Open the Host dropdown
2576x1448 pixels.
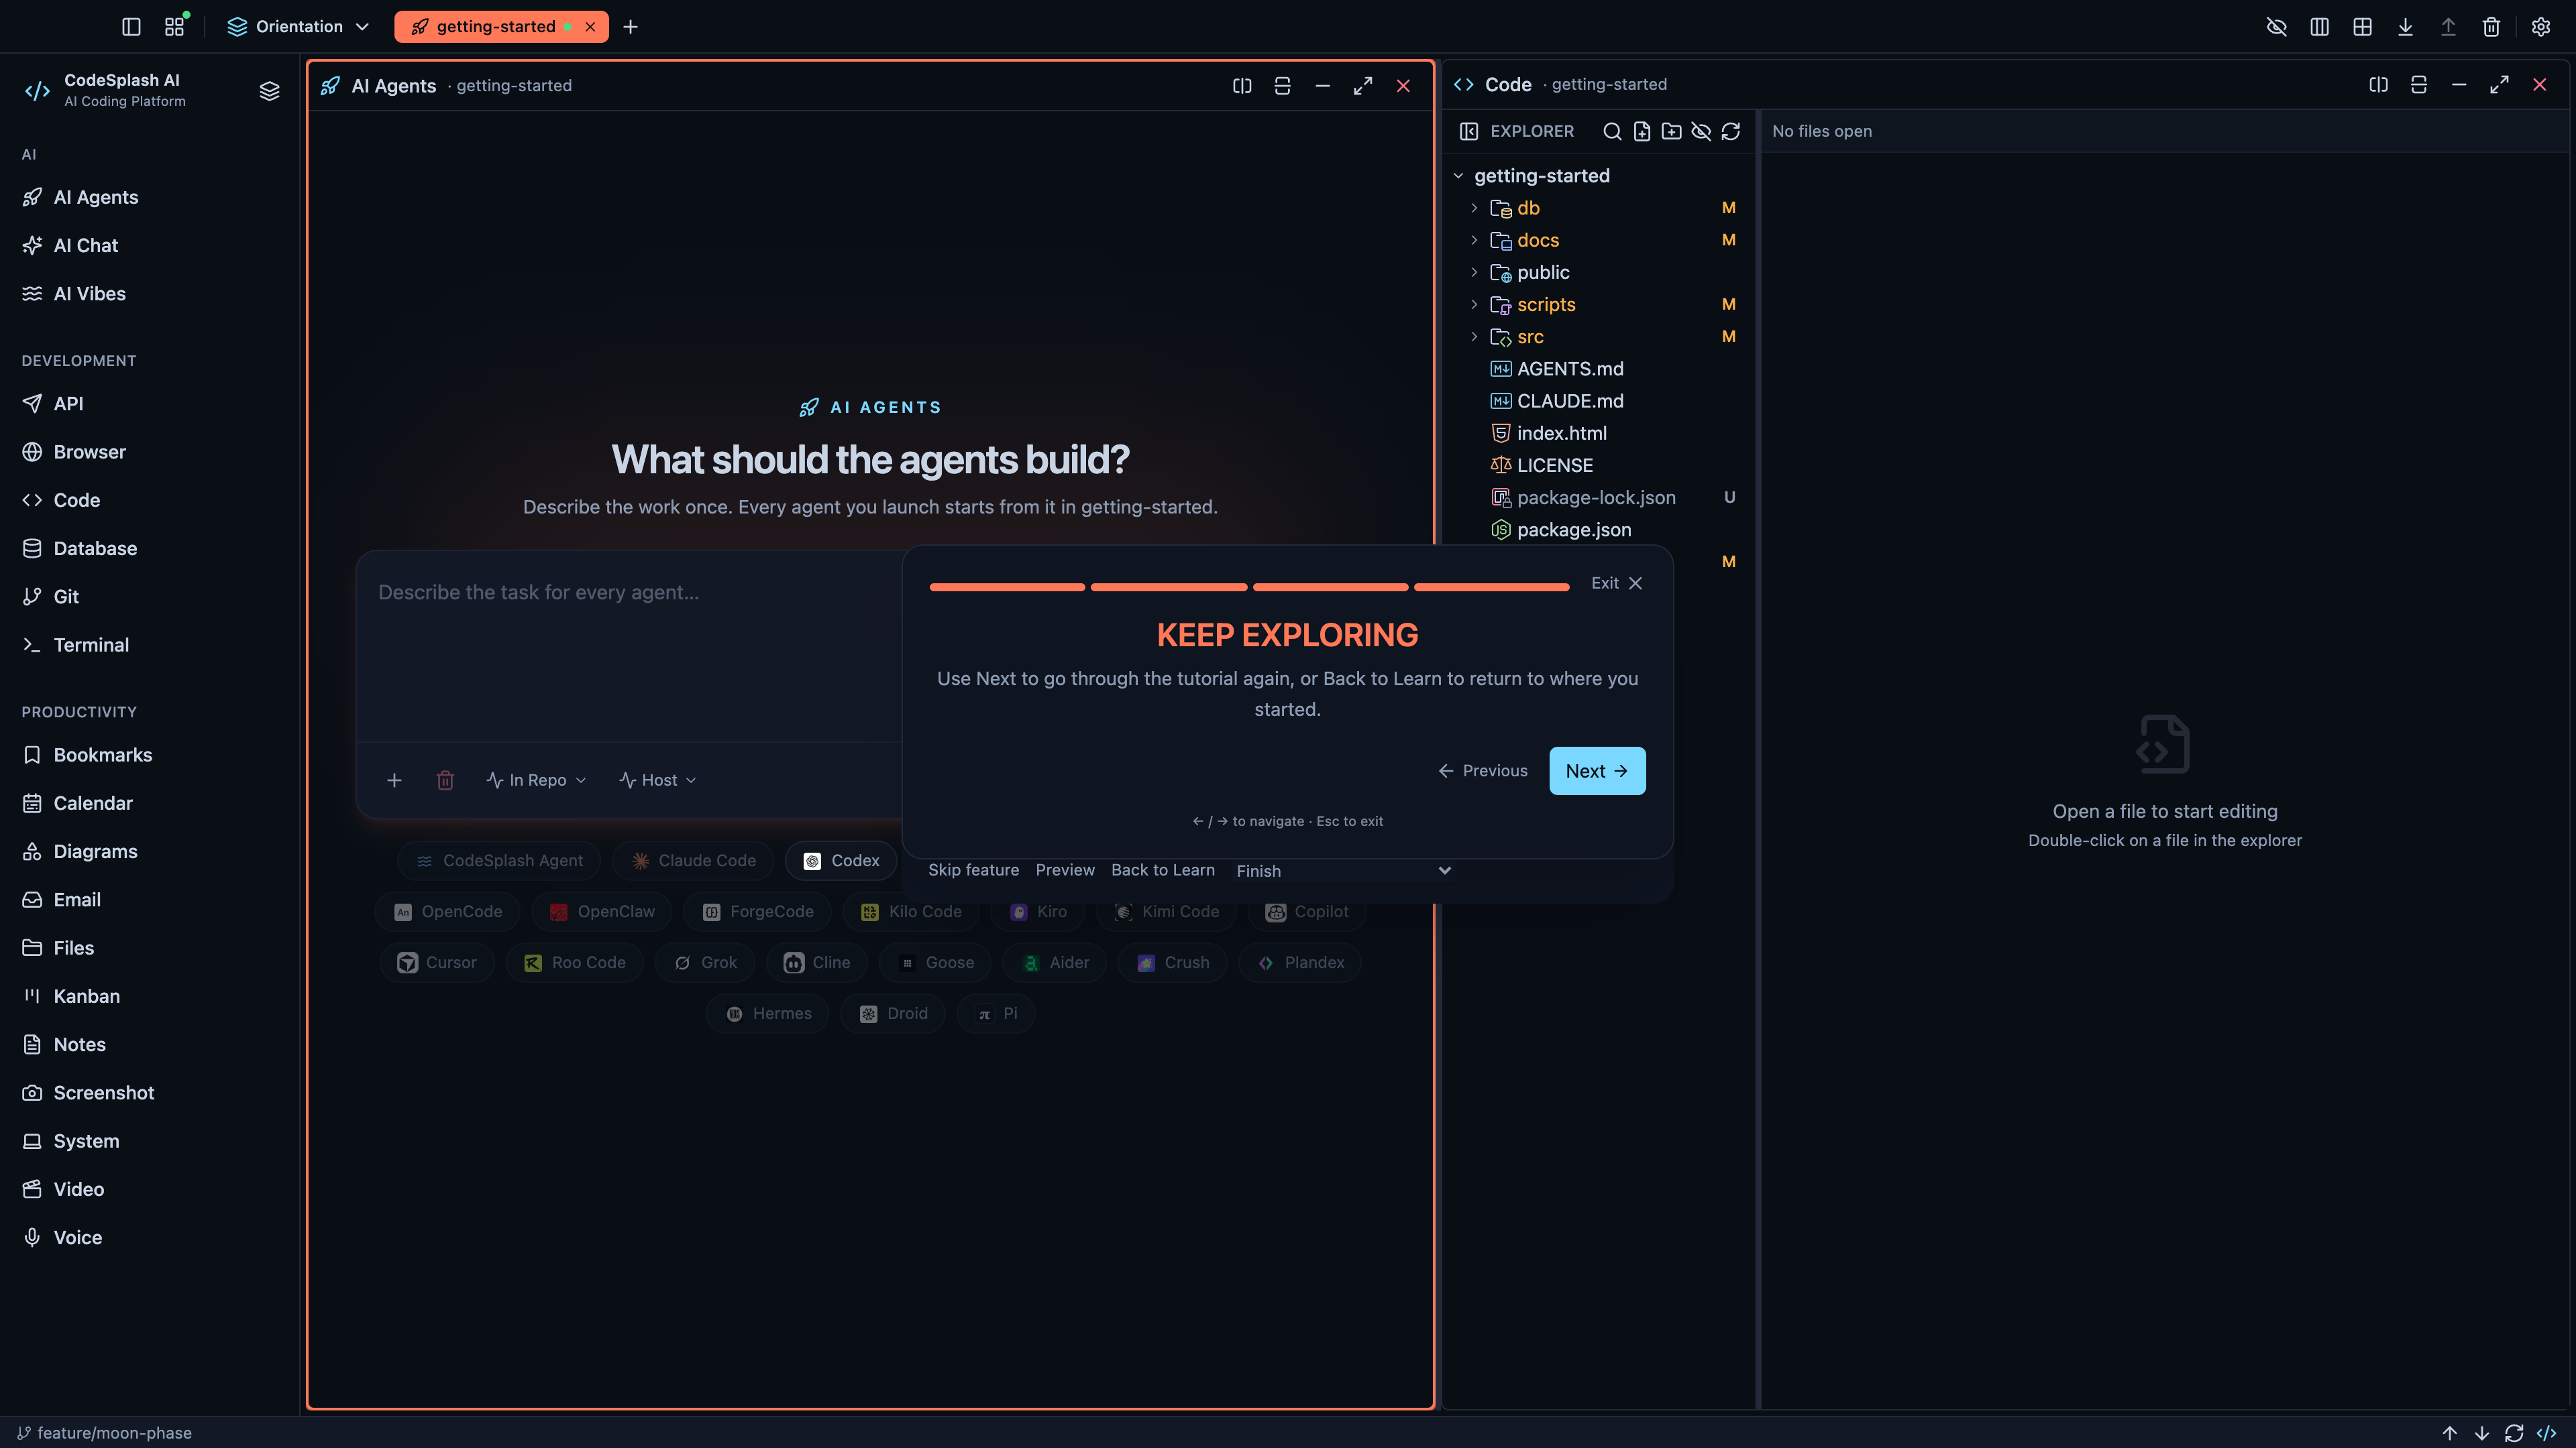[x=657, y=780]
